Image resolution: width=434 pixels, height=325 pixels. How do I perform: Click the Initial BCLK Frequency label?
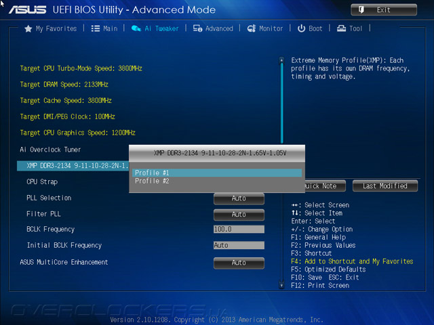tap(64, 245)
